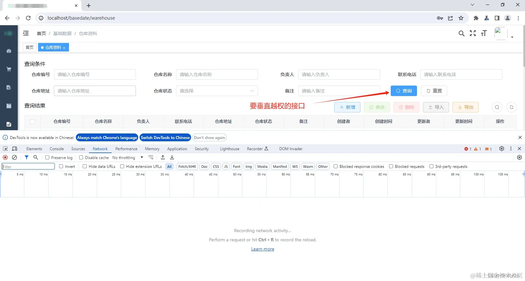The height and width of the screenshot is (281, 525).
Task: Click the shopping cart sidebar icon
Action: point(9,69)
